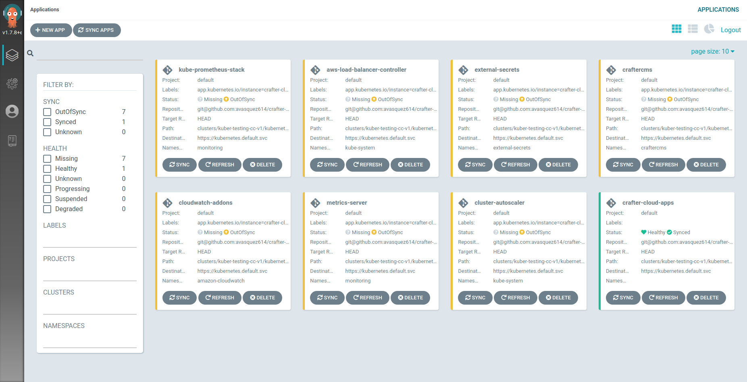Click the metrics-server git app icon
Viewport: 747px width, 382px height.
point(315,203)
